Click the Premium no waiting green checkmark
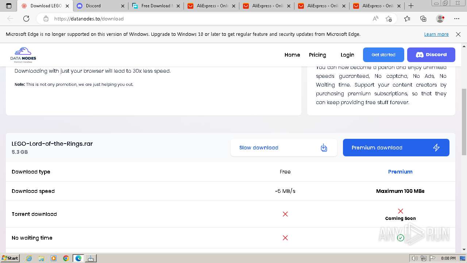 pyautogui.click(x=401, y=238)
